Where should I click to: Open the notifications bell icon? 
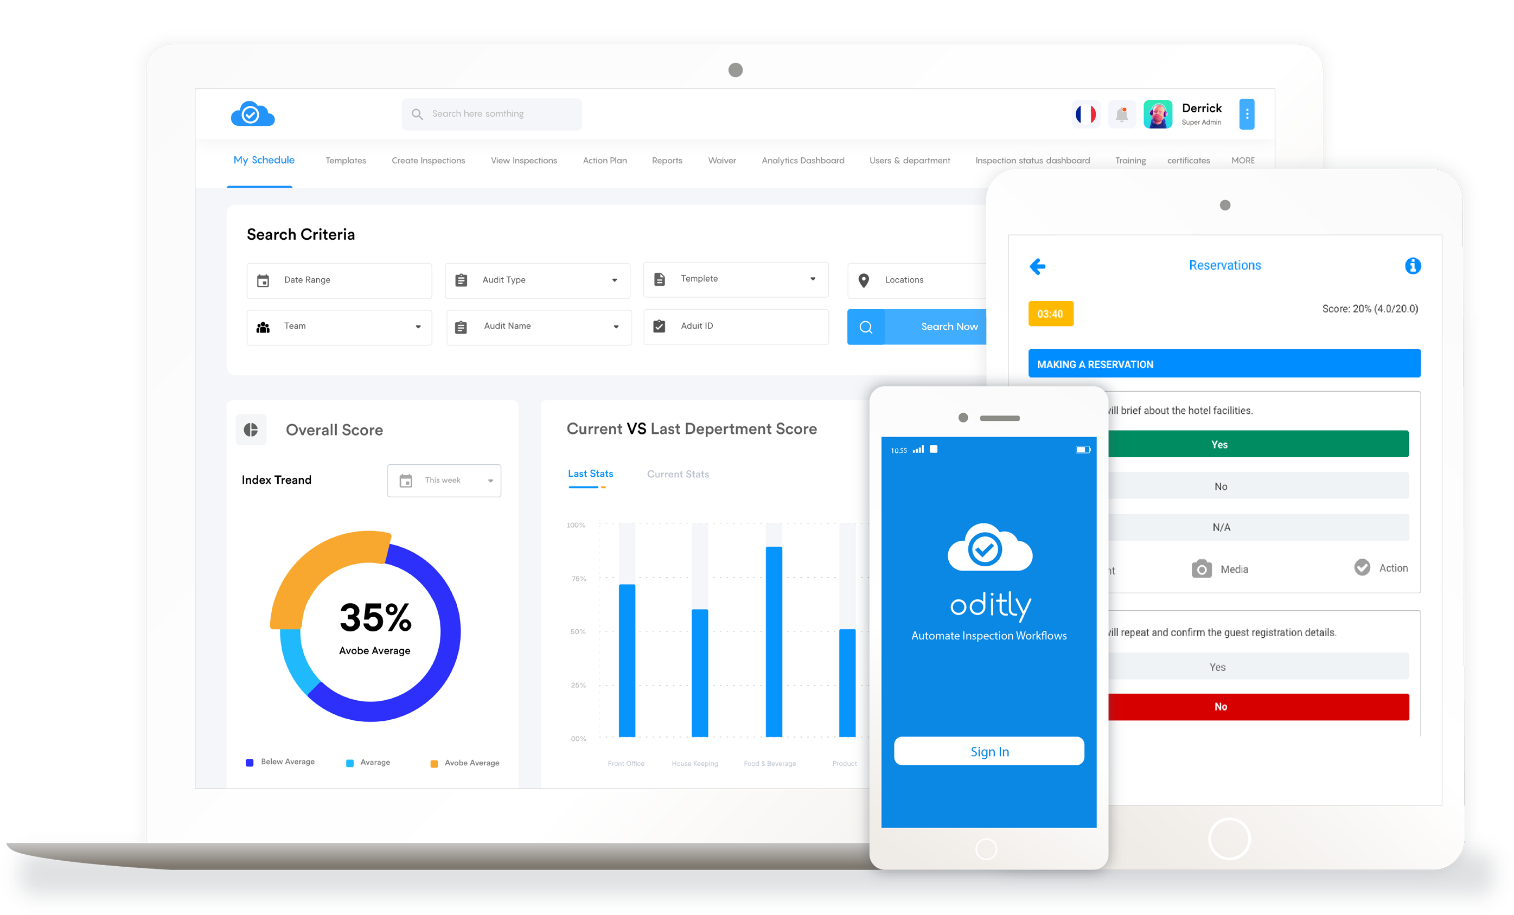[x=1121, y=114]
